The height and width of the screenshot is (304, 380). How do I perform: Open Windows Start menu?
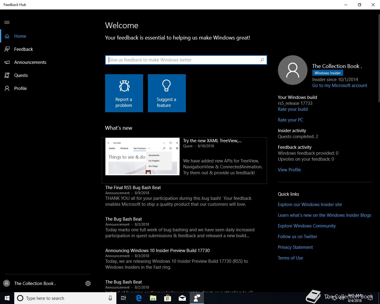pyautogui.click(x=7, y=298)
